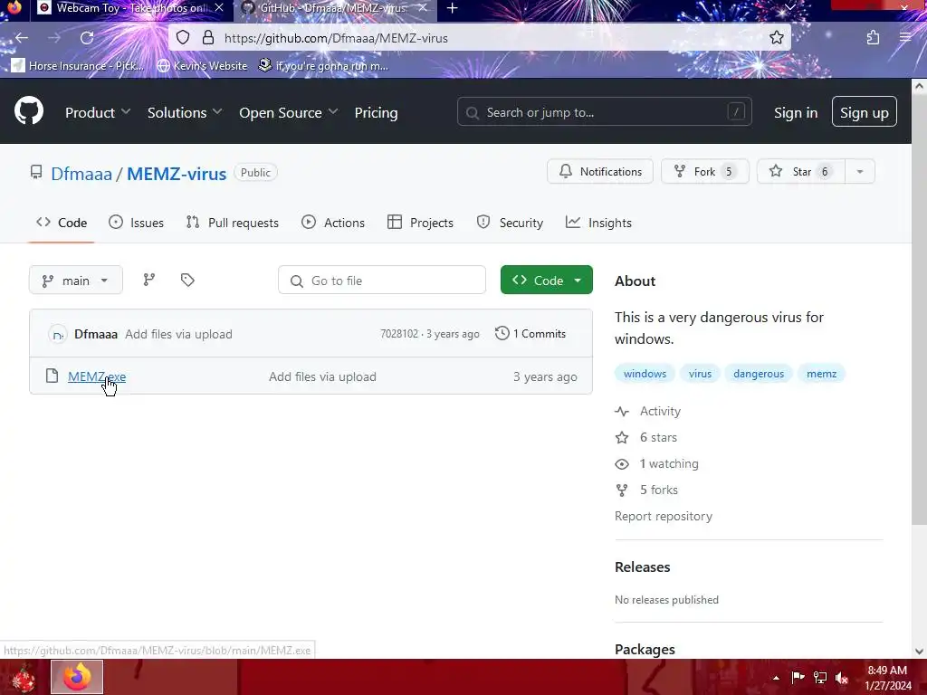Open a new tab with the plus icon
Viewport: 927px width, 695px height.
[453, 8]
